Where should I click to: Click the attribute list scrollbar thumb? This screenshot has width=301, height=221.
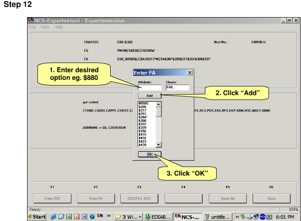(158, 112)
